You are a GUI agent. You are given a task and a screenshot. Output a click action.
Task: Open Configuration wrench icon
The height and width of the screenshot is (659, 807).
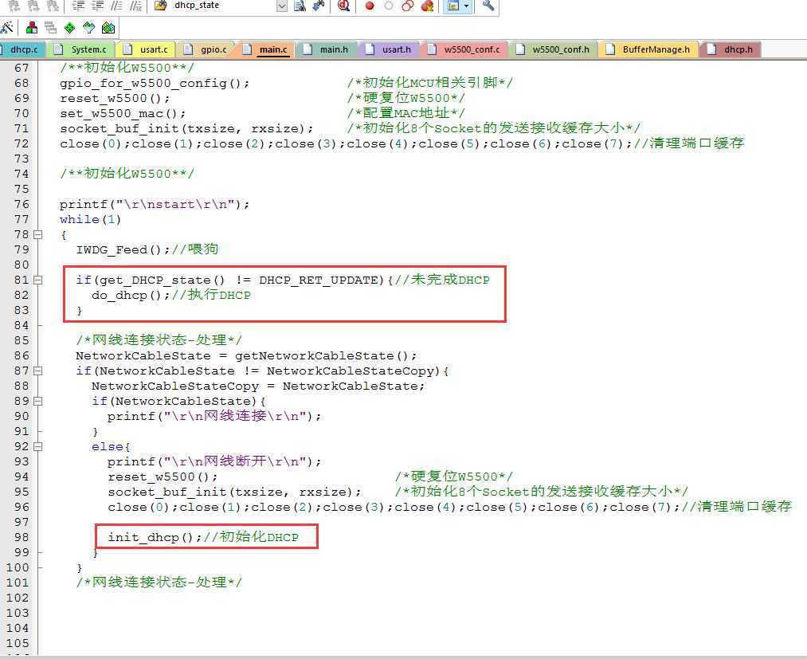point(488,6)
